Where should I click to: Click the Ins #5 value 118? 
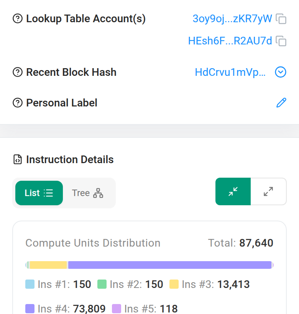tap(169, 309)
